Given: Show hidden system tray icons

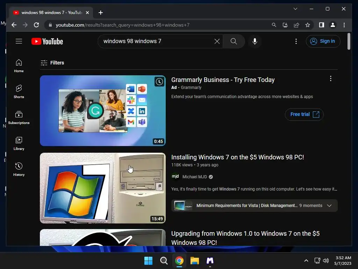Looking at the screenshot, I should coord(306,261).
